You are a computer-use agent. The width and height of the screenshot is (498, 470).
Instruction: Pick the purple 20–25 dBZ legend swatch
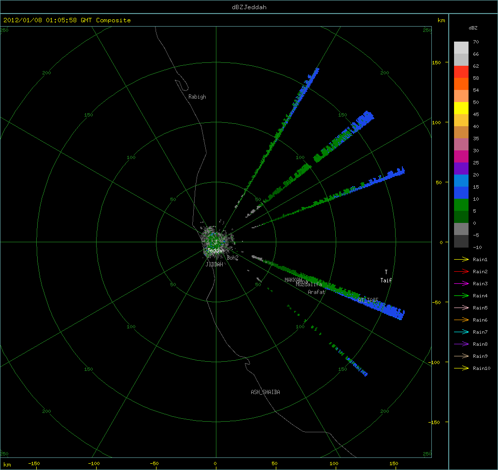tap(461, 169)
